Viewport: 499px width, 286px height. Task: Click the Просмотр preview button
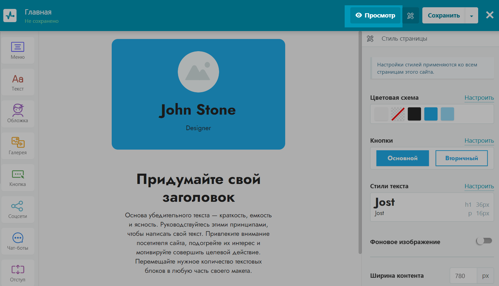click(375, 16)
